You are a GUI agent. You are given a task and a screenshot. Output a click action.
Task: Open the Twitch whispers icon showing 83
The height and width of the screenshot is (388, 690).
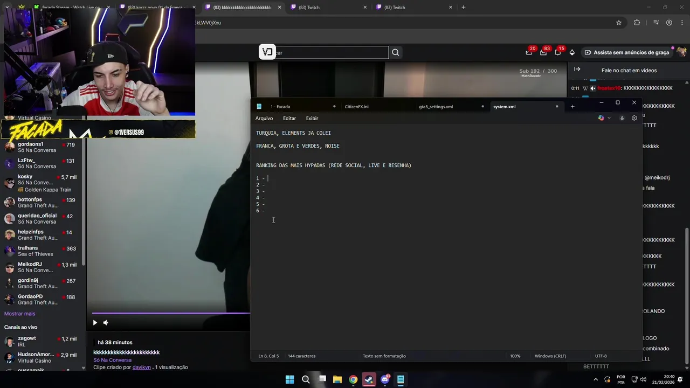pos(543,52)
